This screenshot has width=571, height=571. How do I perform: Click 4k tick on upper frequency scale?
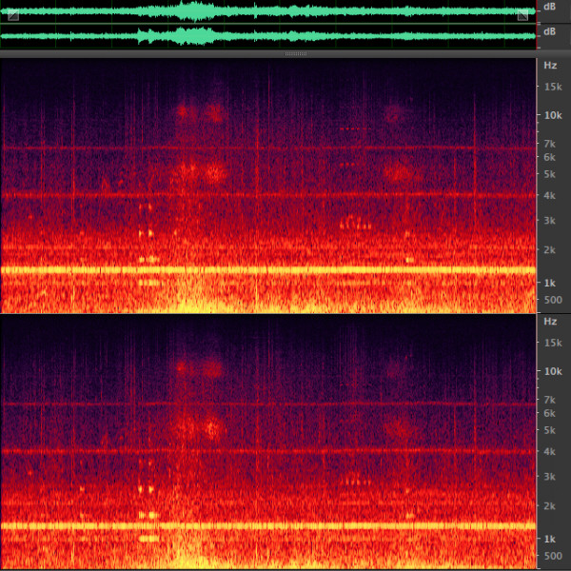point(549,196)
